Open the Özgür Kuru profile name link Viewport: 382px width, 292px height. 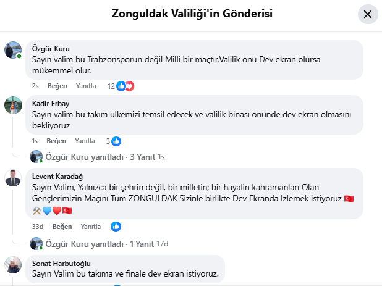(51, 49)
